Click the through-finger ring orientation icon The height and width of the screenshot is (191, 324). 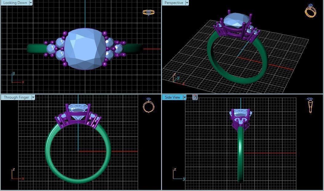pos(149,105)
